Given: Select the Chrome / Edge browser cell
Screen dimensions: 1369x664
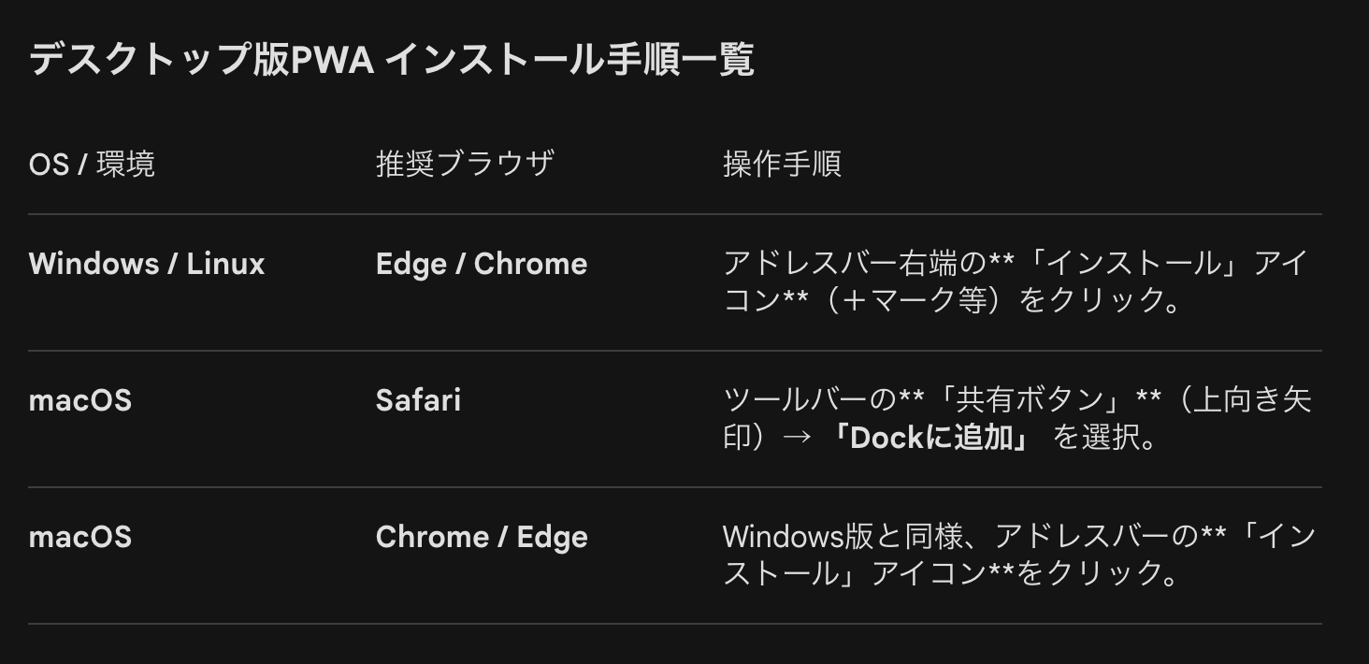Looking at the screenshot, I should (482, 538).
